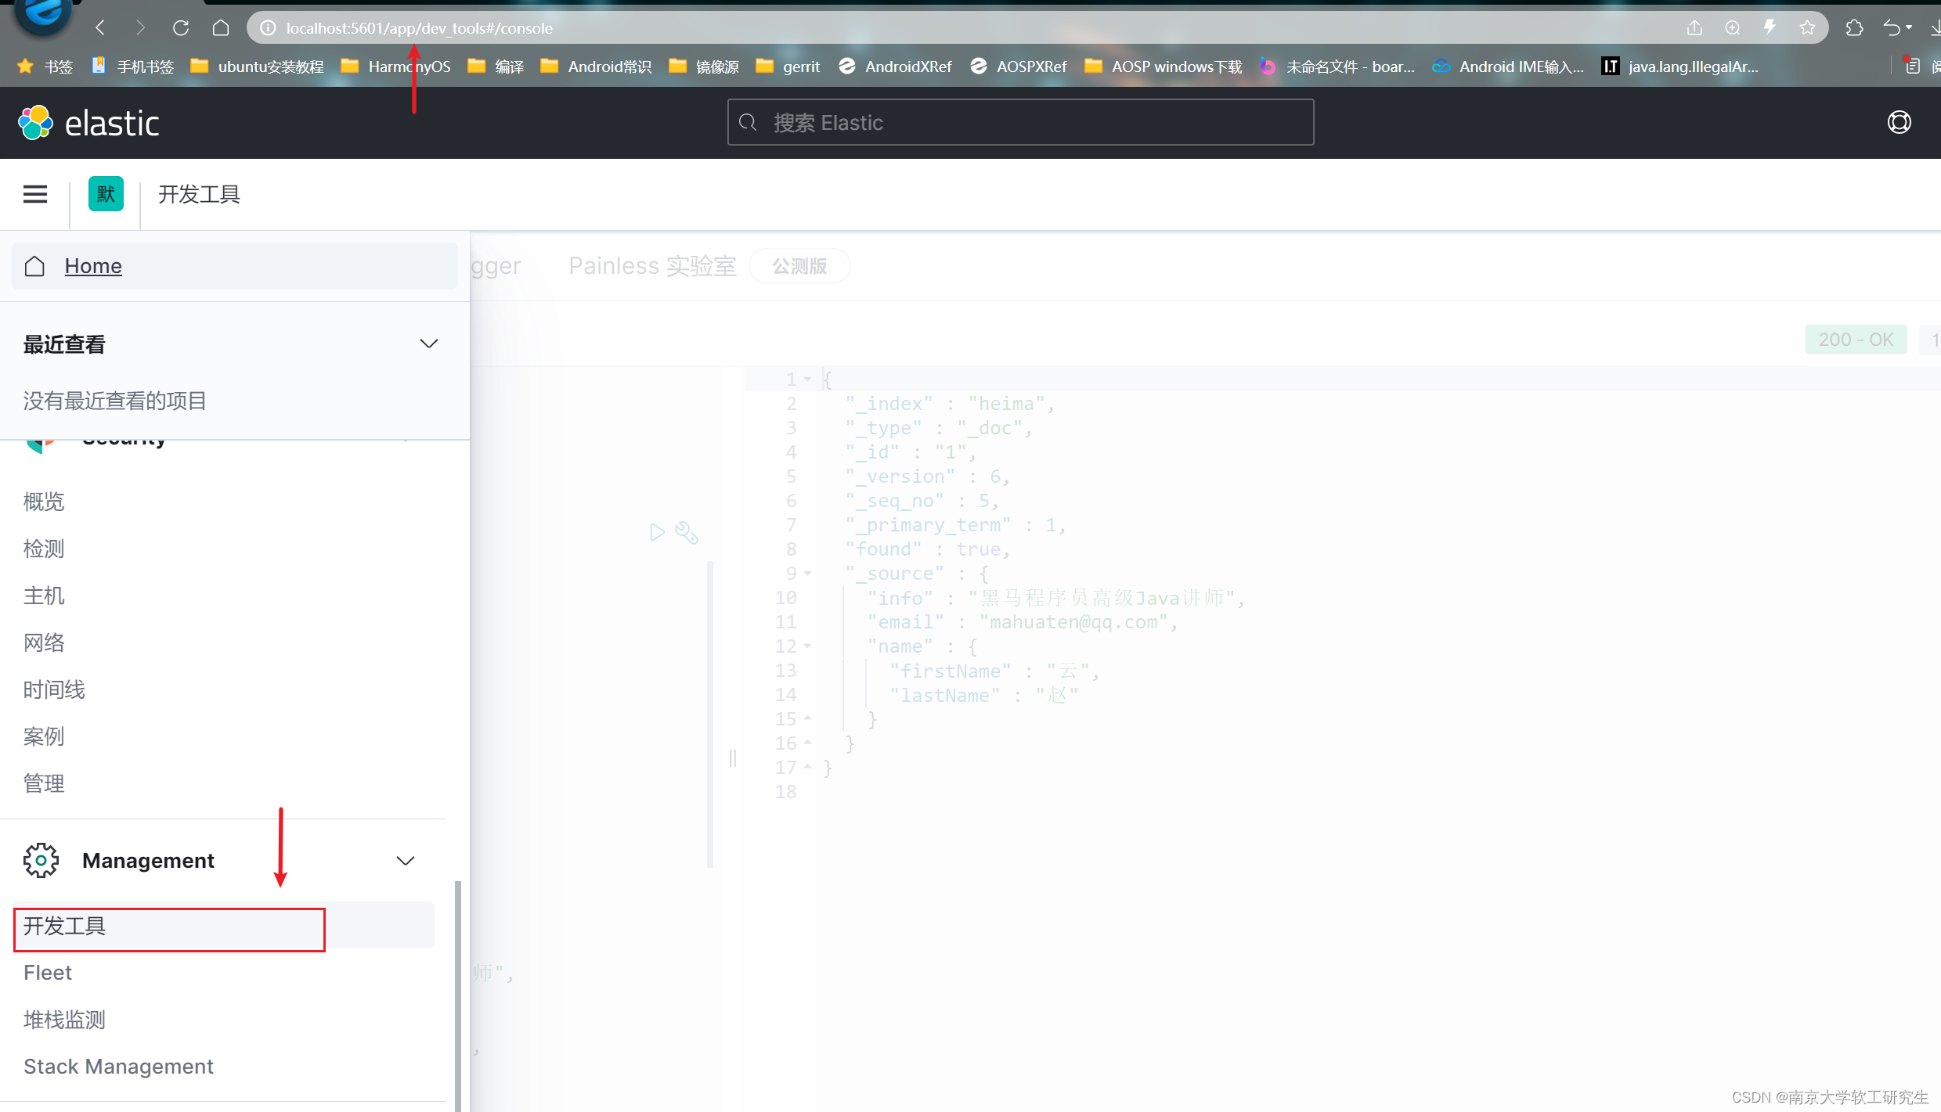This screenshot has height=1112, width=1941.
Task: Open 手机书签 bookmark
Action: (x=132, y=67)
